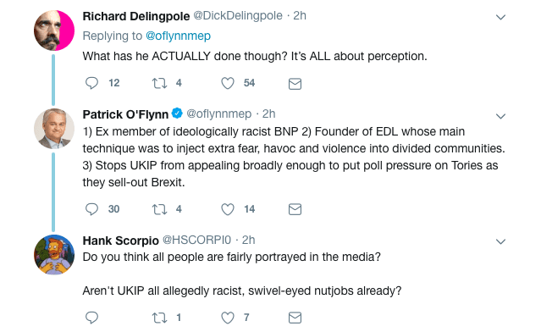Share Patrick O'Flynn's tweet by message
This screenshot has height=332, width=541.
point(295,209)
